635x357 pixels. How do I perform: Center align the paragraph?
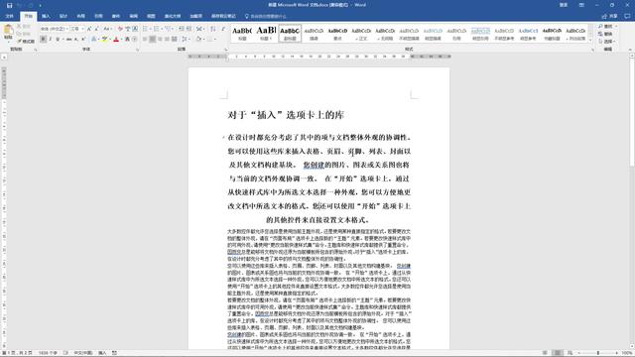152,40
